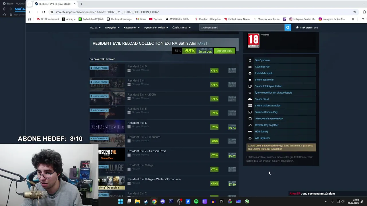Viewport: 367px width, 206px height.
Task: Click the İndirilebilir İçerik download icon
Action: click(x=250, y=73)
